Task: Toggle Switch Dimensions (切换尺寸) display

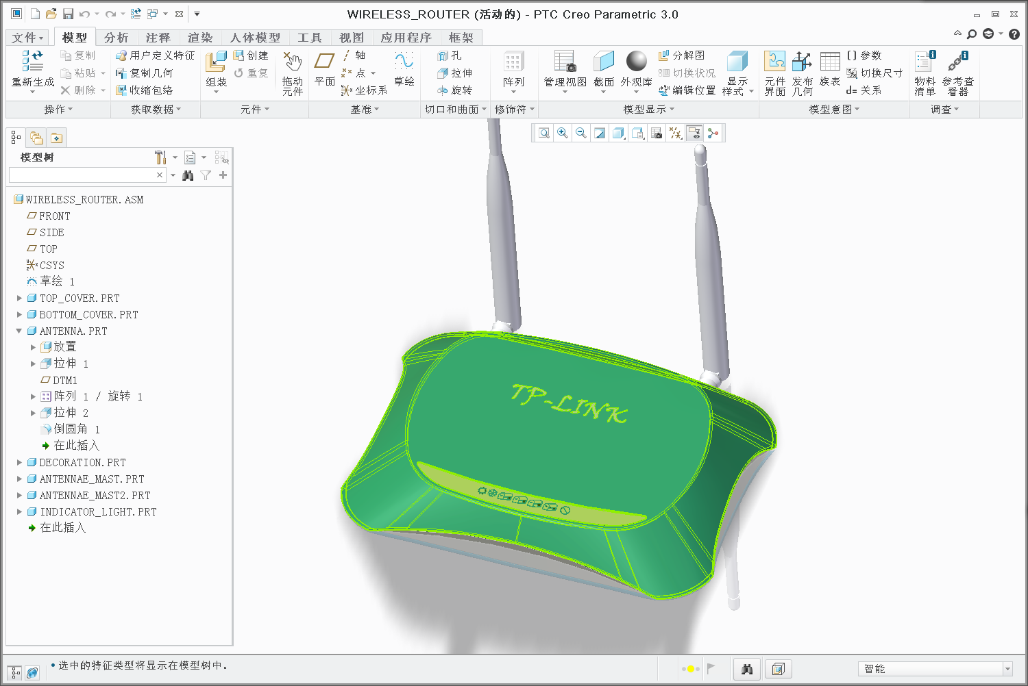Action: tap(874, 73)
